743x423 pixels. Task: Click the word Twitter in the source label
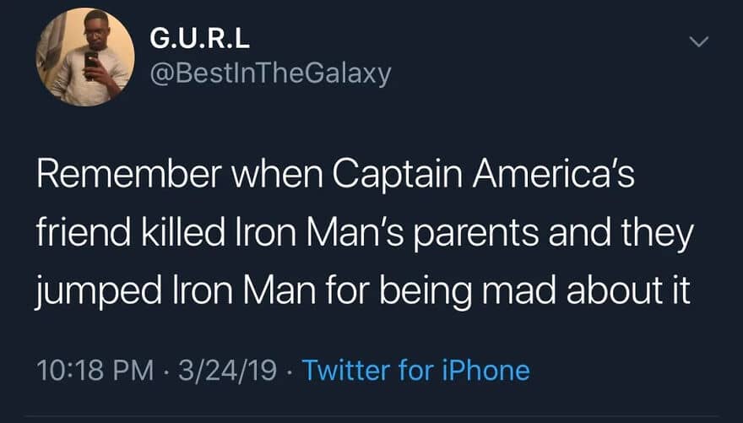346,370
